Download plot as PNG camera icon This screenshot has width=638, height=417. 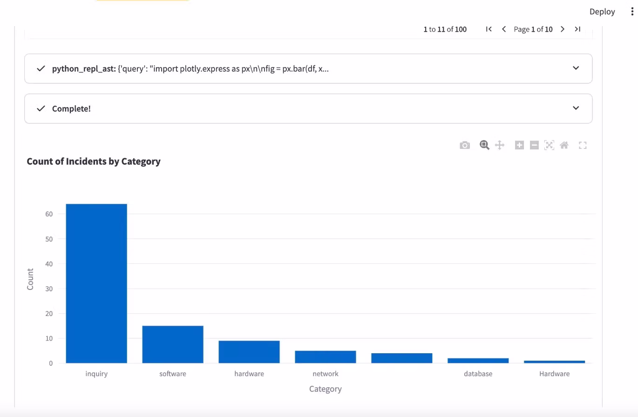[464, 146]
